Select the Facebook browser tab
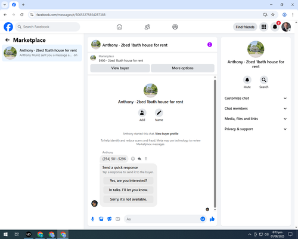This screenshot has height=239, width=298. [x=14, y=5]
